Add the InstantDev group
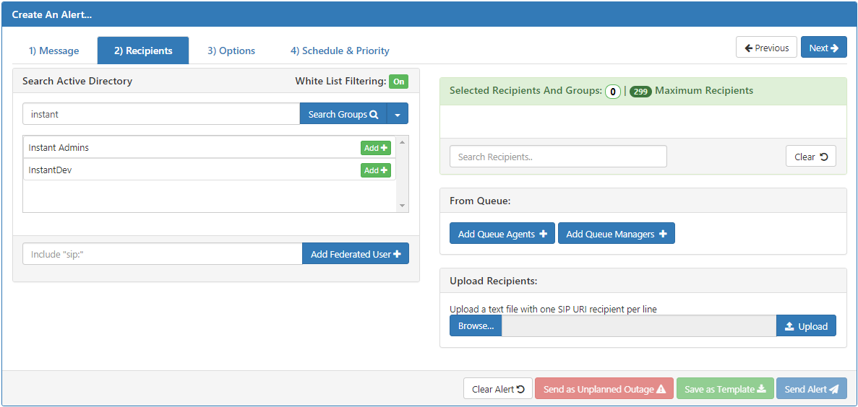This screenshot has height=407, width=858. click(x=375, y=170)
